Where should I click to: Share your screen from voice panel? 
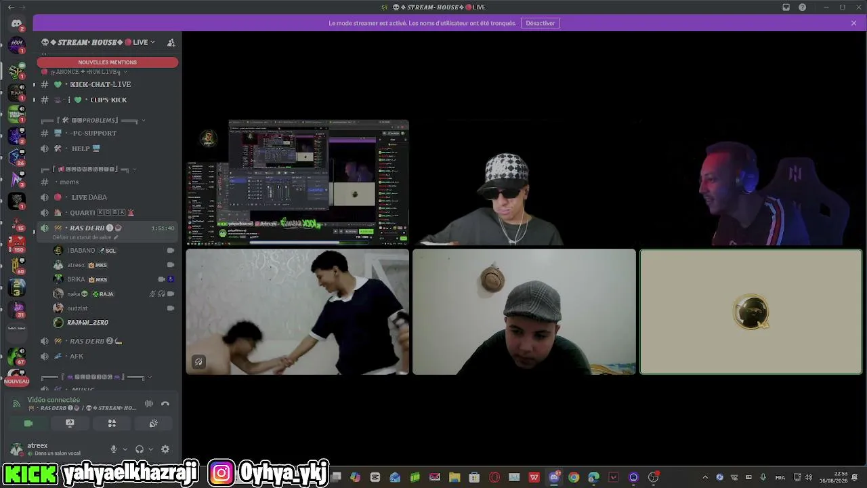click(70, 424)
